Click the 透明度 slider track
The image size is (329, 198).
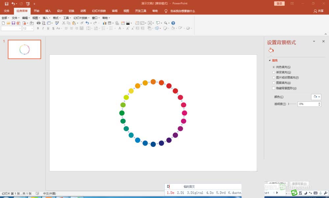(x=292, y=104)
